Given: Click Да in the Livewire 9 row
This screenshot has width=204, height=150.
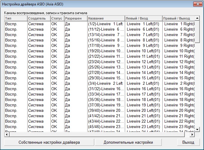Looking at the screenshot, I should point(67,45).
